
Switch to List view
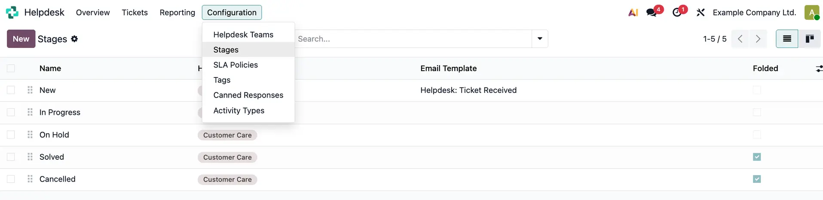click(x=787, y=39)
